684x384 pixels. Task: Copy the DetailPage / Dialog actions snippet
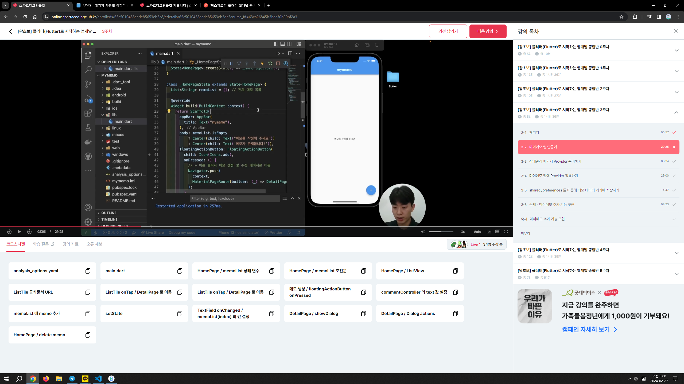pos(455,314)
